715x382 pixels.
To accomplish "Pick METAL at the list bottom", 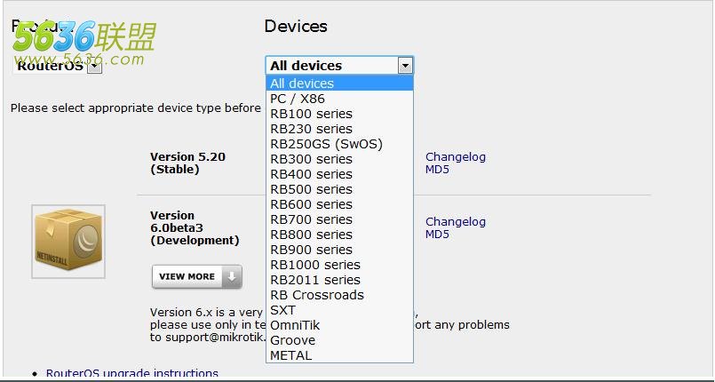I will (339, 355).
